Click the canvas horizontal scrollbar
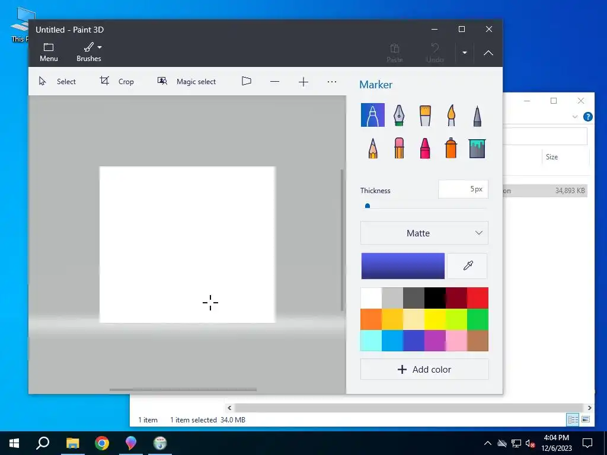 (183, 390)
